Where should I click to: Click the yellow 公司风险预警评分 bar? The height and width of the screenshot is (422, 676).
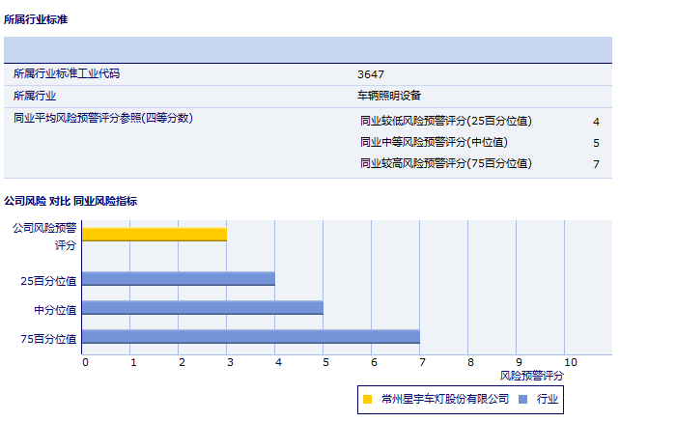(x=155, y=235)
